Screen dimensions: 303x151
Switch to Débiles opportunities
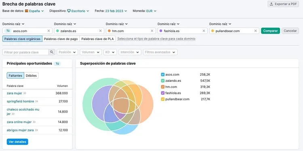click(x=31, y=75)
